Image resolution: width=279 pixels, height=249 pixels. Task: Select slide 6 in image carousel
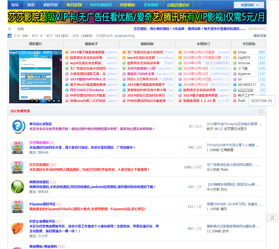click(x=59, y=101)
